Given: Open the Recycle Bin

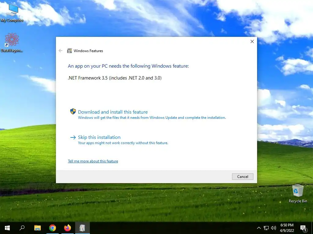Looking at the screenshot, I should coord(298,193).
